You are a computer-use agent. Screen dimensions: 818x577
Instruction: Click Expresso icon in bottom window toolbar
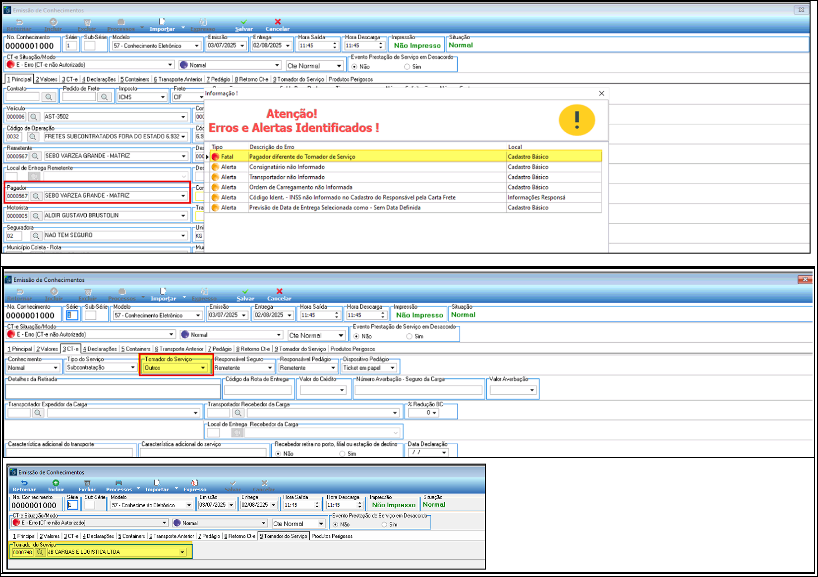coord(195,483)
